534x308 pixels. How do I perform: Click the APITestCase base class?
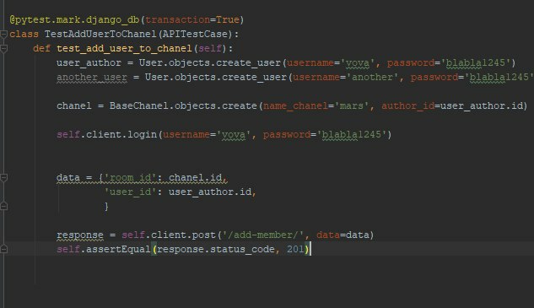click(195, 34)
